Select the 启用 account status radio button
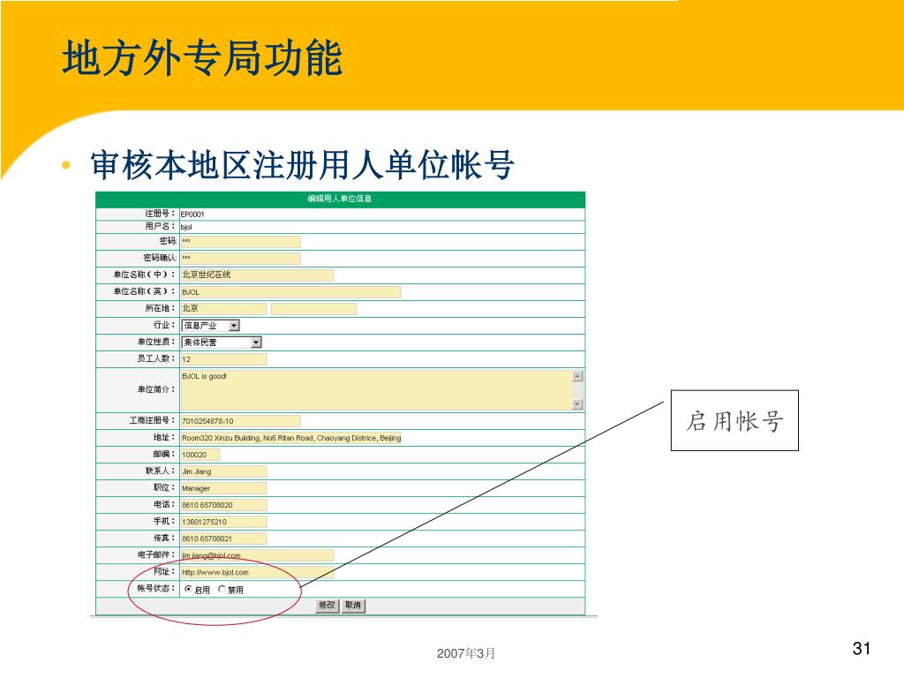This screenshot has height=678, width=904. [x=188, y=589]
